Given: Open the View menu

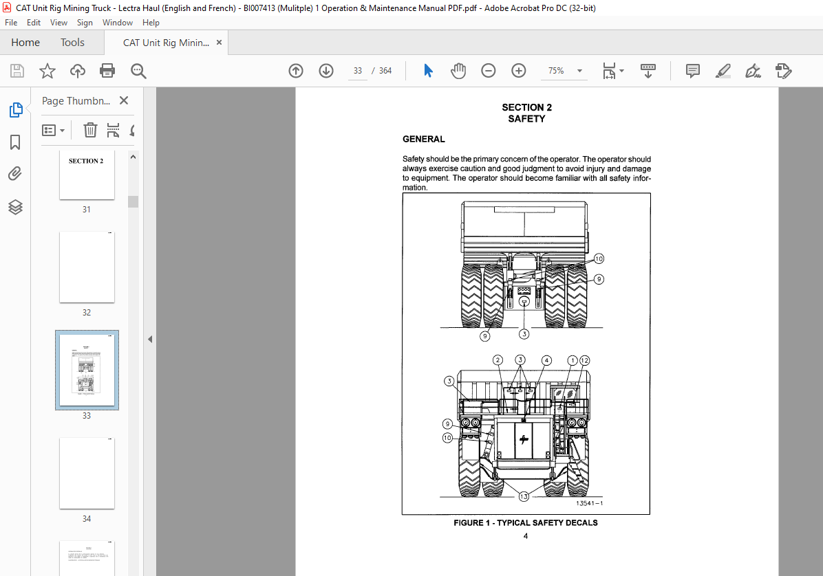Looking at the screenshot, I should pyautogui.click(x=58, y=23).
